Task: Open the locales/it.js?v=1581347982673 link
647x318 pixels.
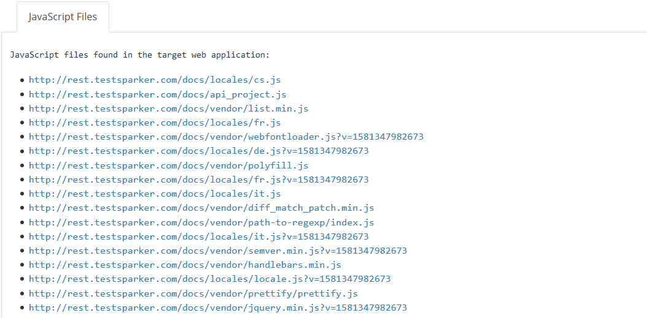Action: (x=198, y=237)
